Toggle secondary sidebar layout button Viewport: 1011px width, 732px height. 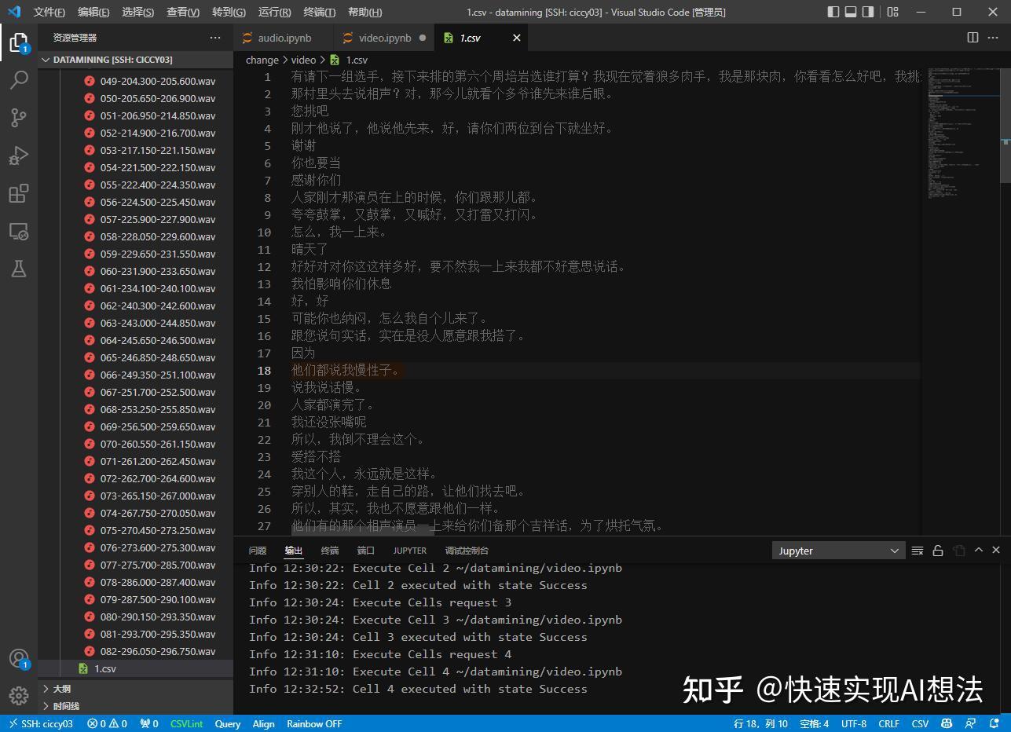tap(868, 12)
